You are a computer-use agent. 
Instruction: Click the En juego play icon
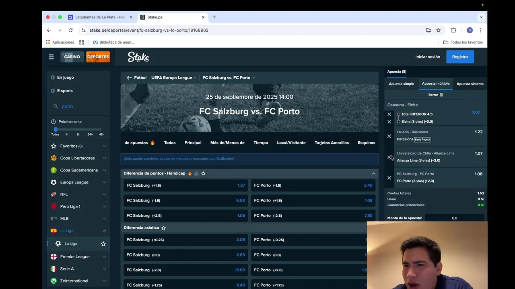53,77
